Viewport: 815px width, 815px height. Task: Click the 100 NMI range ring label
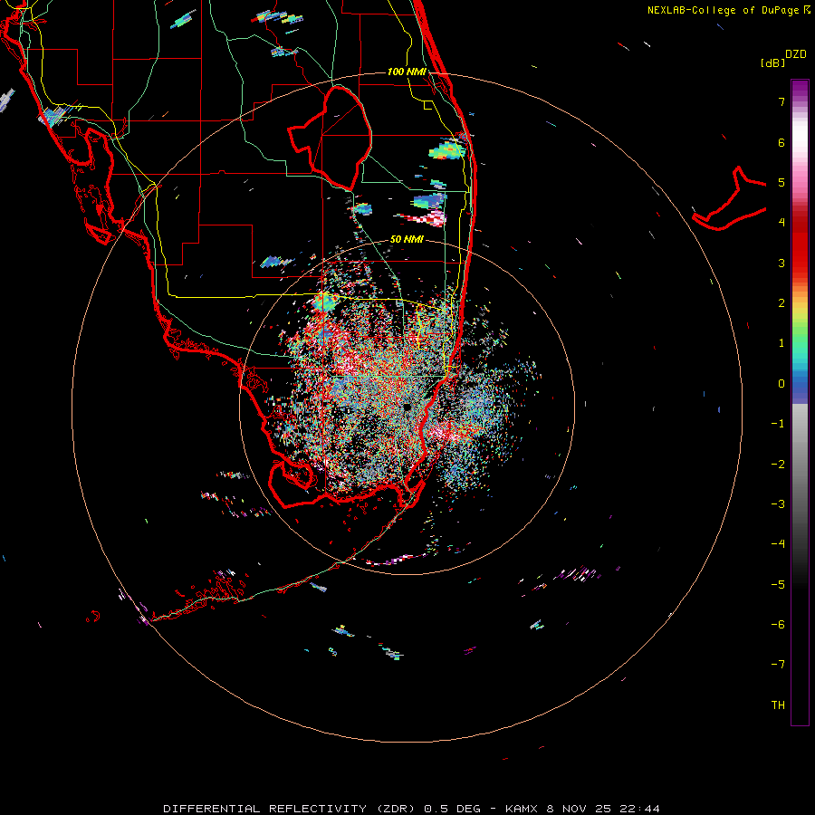(x=407, y=72)
